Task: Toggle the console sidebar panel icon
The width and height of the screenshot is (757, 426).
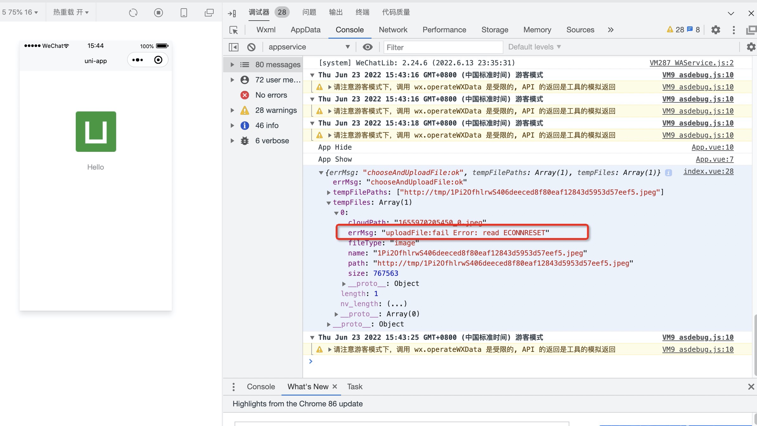Action: [x=234, y=47]
